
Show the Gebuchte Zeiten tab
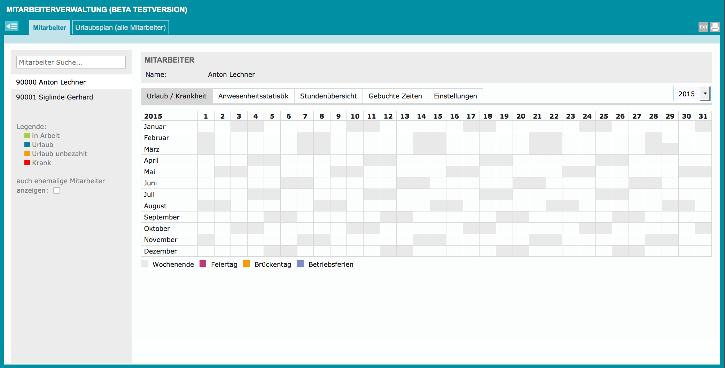click(395, 96)
